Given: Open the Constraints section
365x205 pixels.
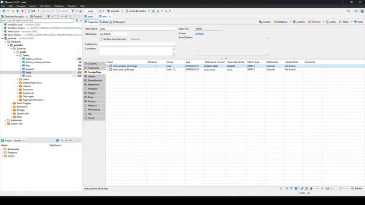Looking at the screenshot, I should click(94, 68).
